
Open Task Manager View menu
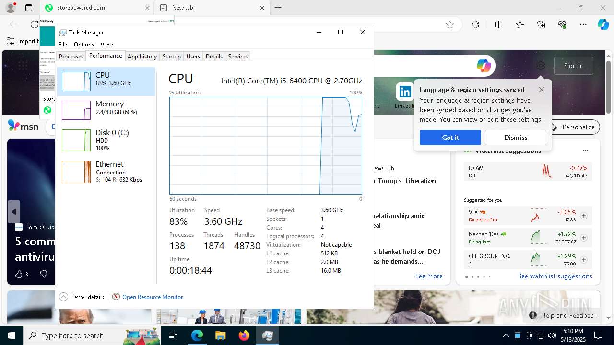click(x=106, y=45)
